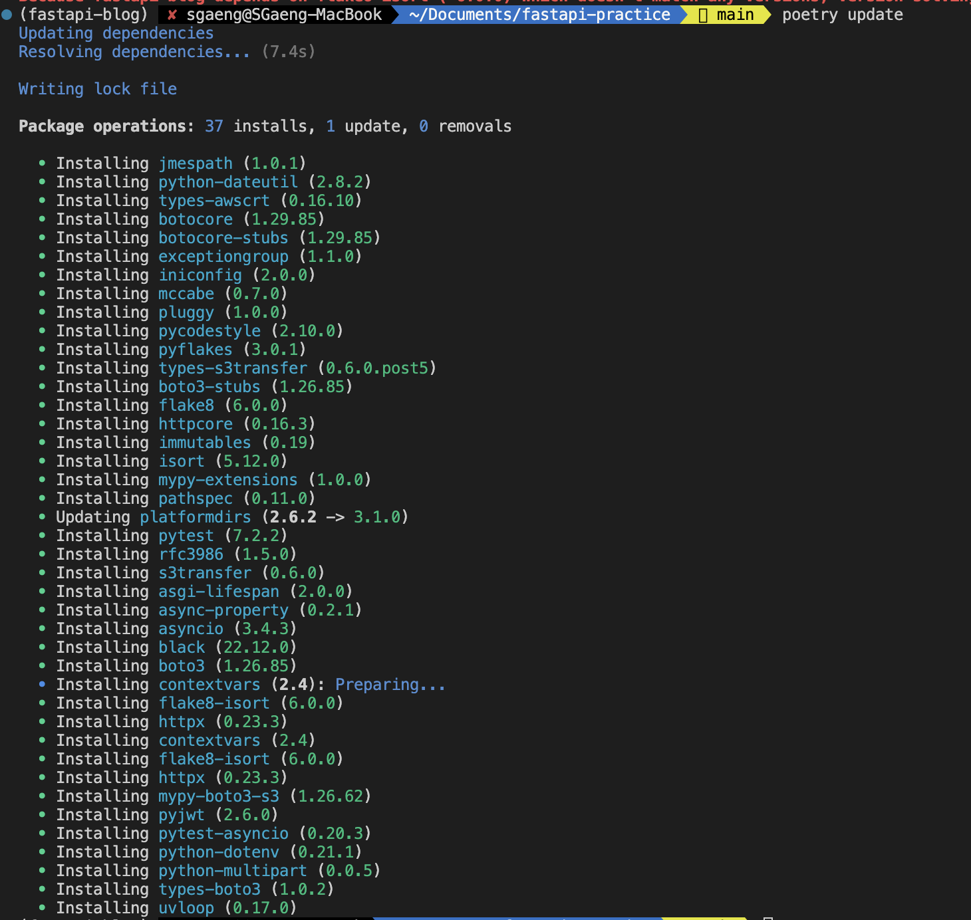The image size is (971, 920).
Task: Click the pytest (7.2.2) package name
Action: (186, 536)
